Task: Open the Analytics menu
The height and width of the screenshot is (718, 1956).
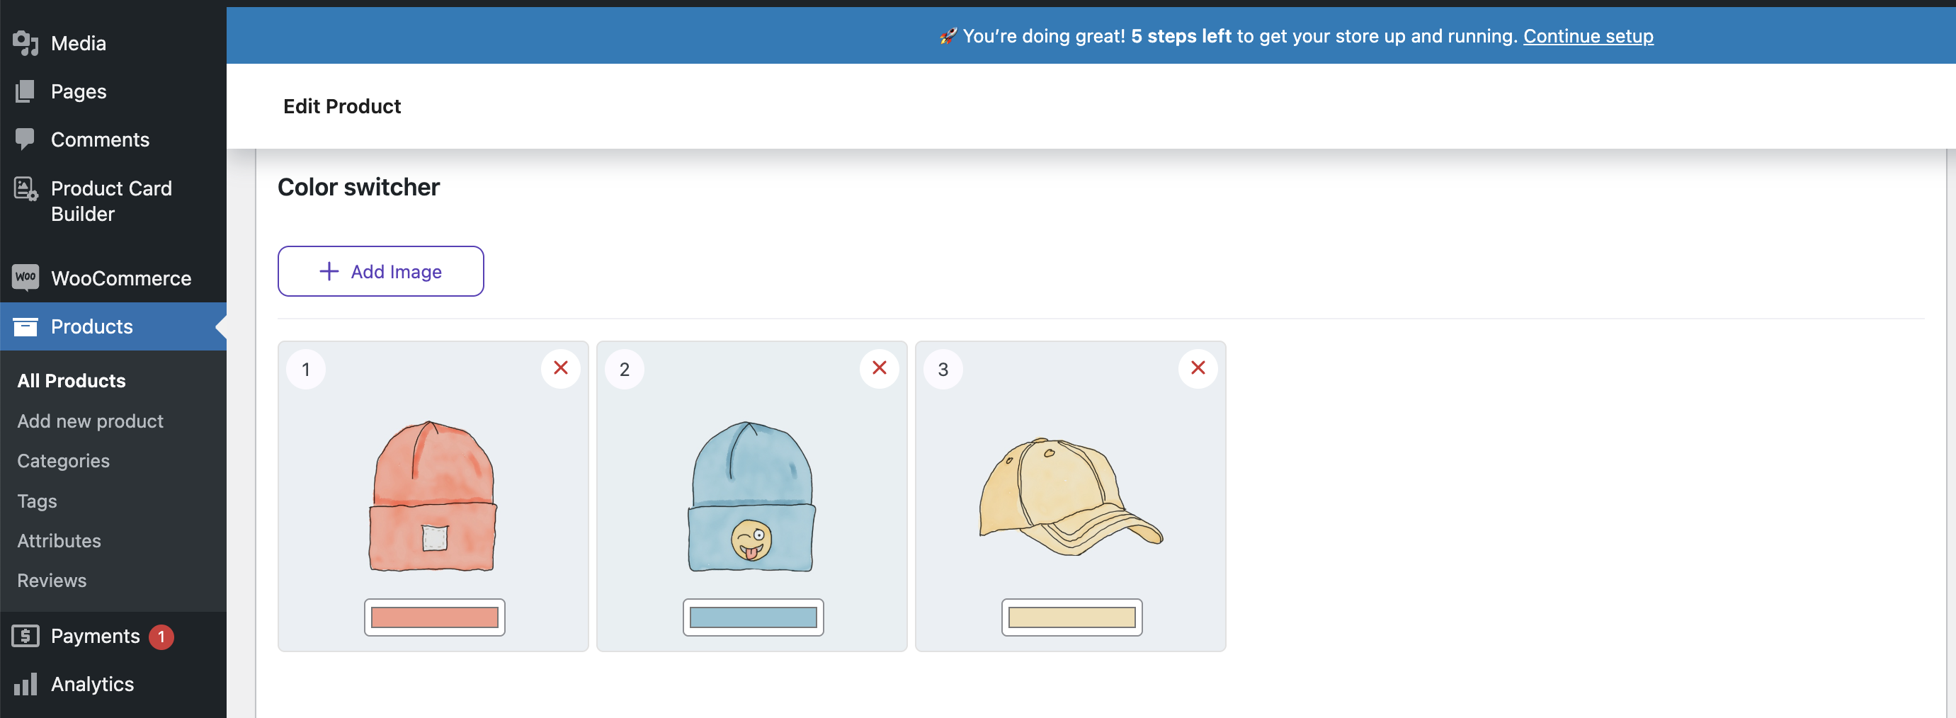Action: click(113, 684)
